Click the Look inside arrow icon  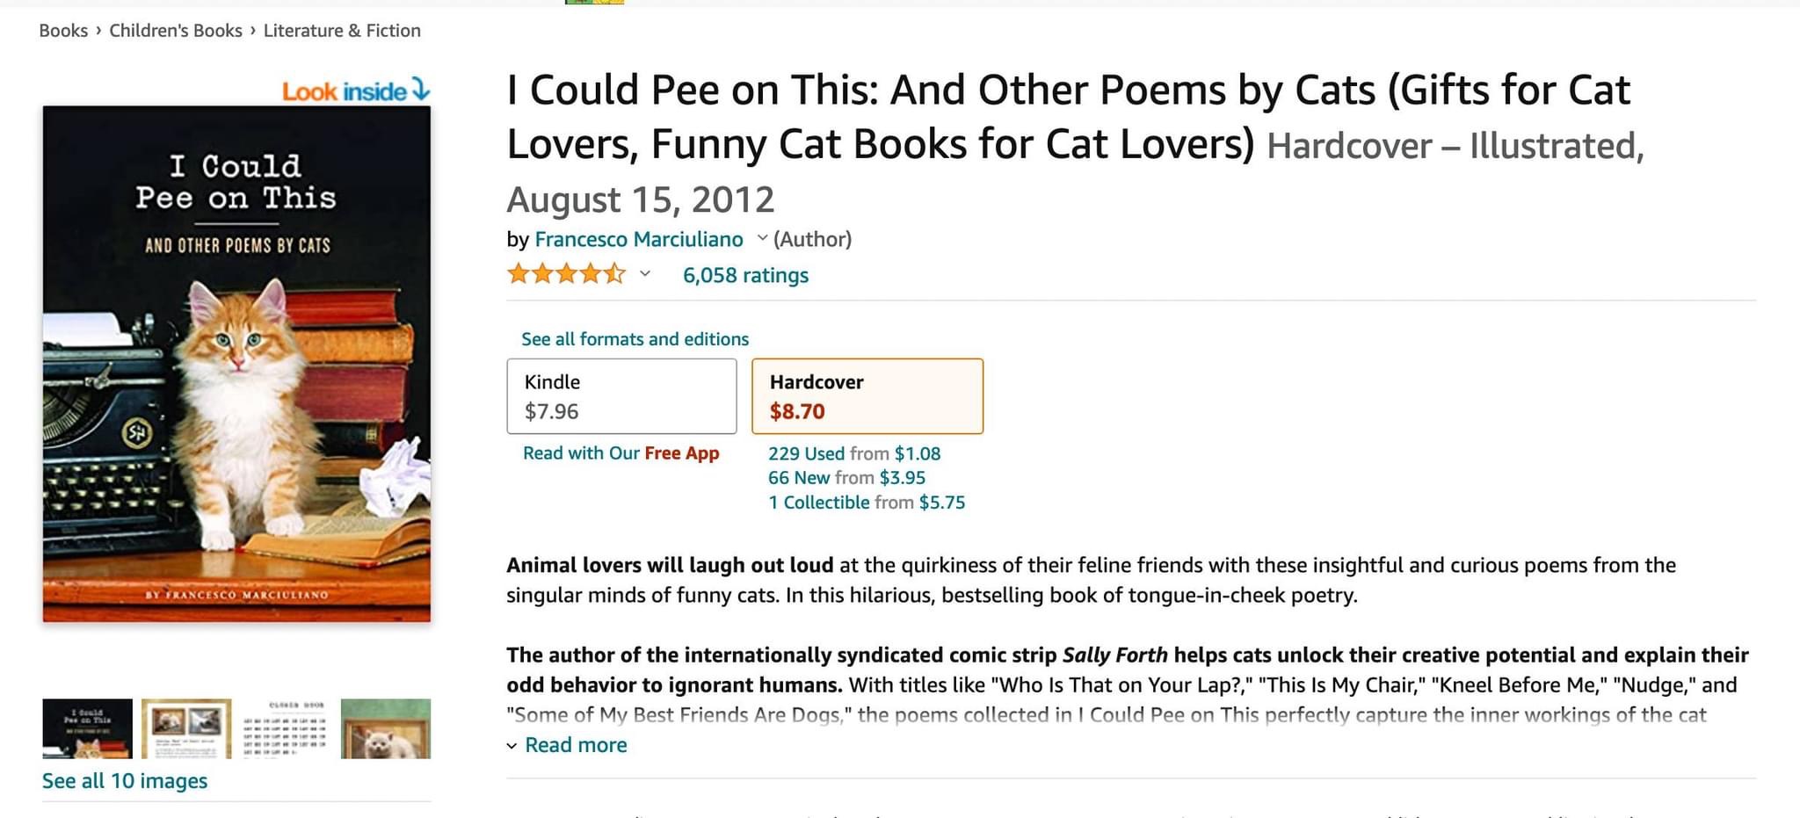(x=421, y=89)
